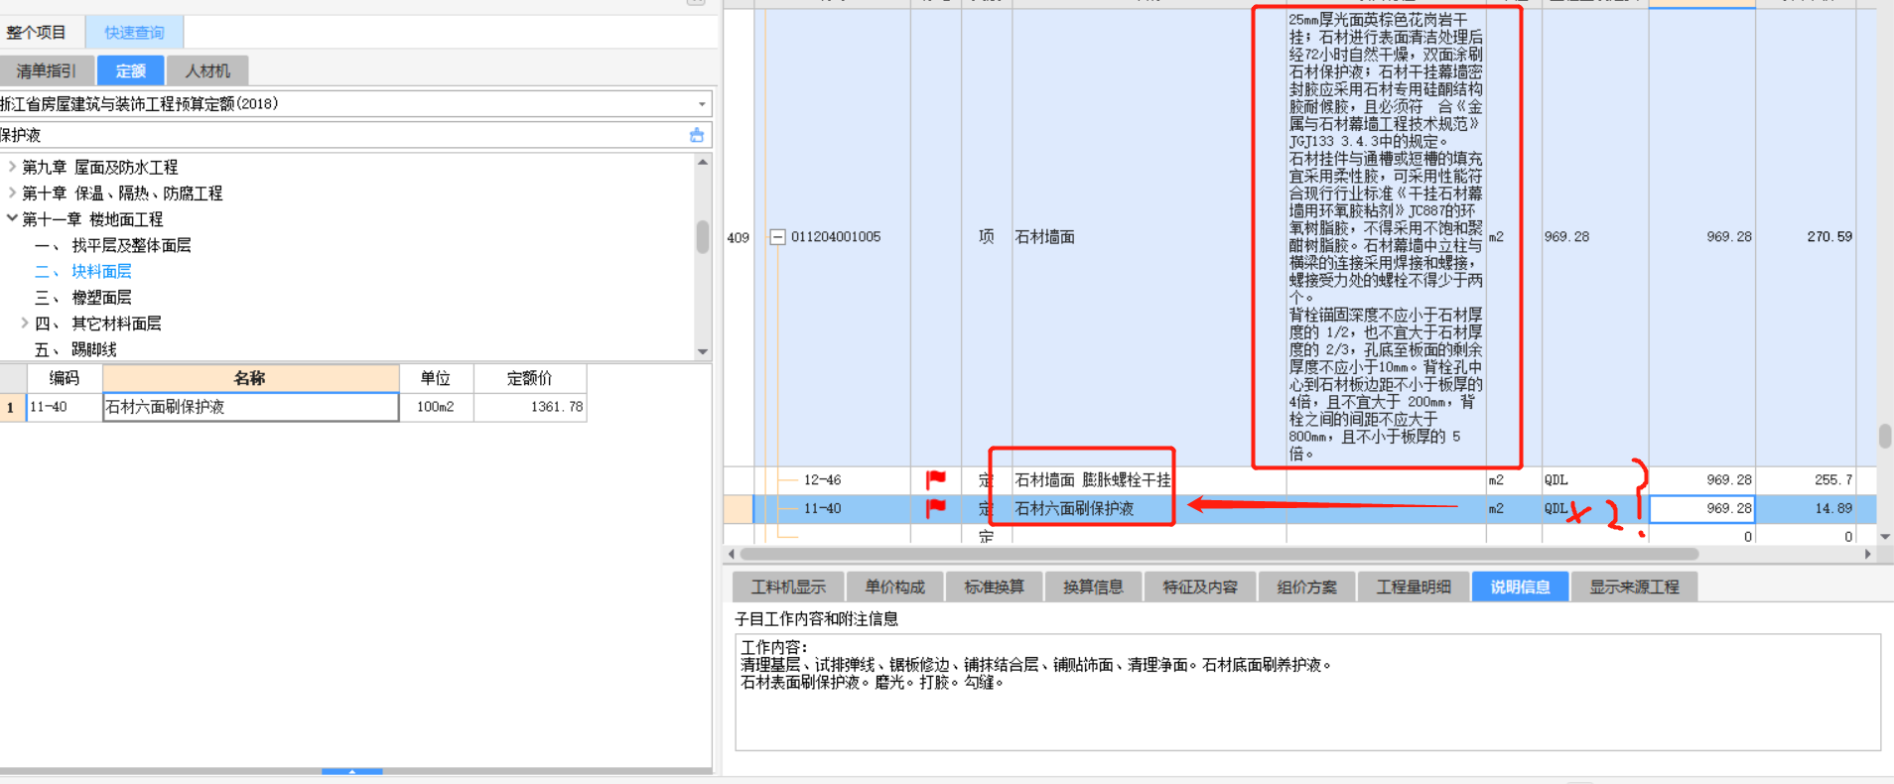The image size is (1894, 784).
Task: Click the 工作内容 description text box
Action: tap(1307, 692)
